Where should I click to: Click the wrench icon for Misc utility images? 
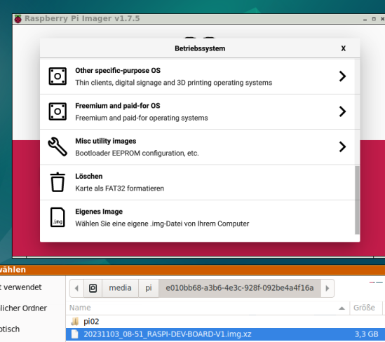58,146
